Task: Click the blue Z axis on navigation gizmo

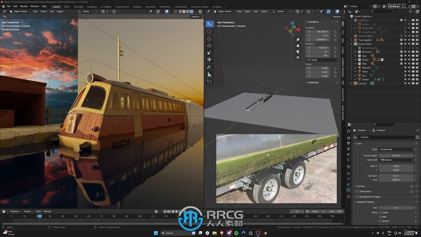Action: 292,23
